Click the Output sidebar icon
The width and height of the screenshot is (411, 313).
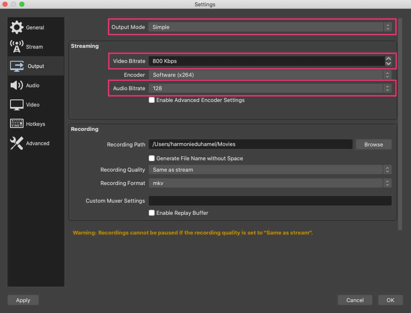click(x=18, y=66)
